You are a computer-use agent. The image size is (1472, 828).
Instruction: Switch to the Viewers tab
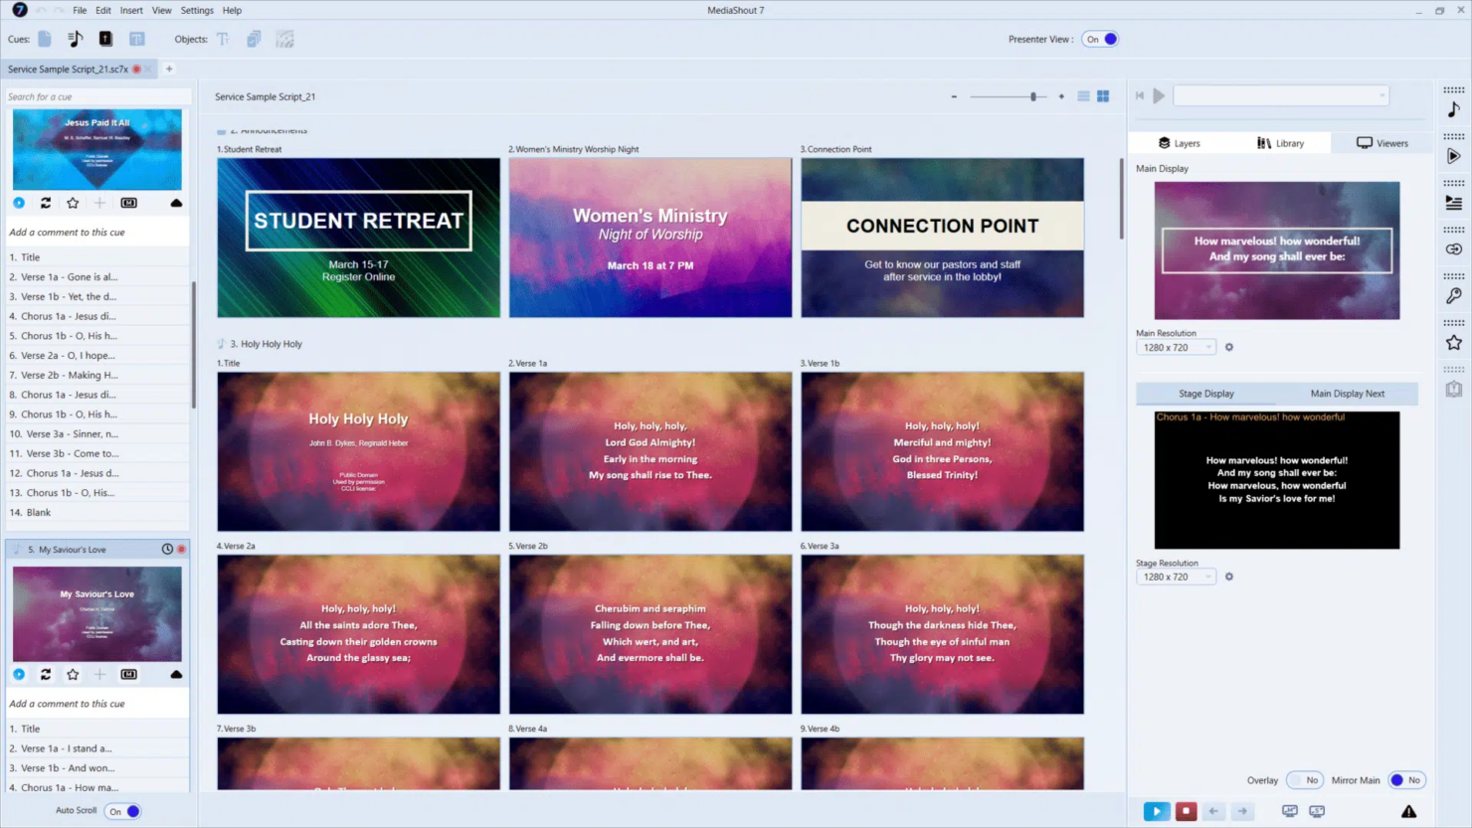tap(1382, 142)
